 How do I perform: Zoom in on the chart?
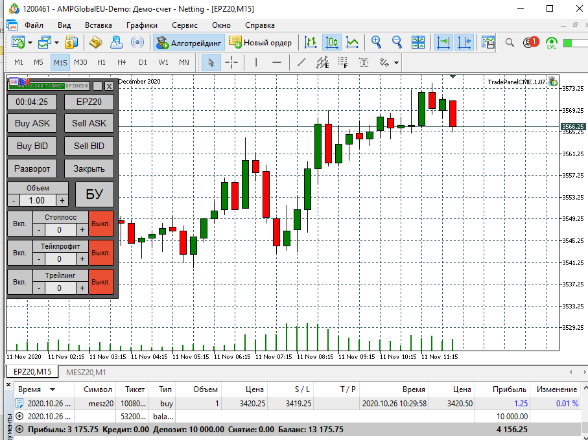[x=376, y=42]
